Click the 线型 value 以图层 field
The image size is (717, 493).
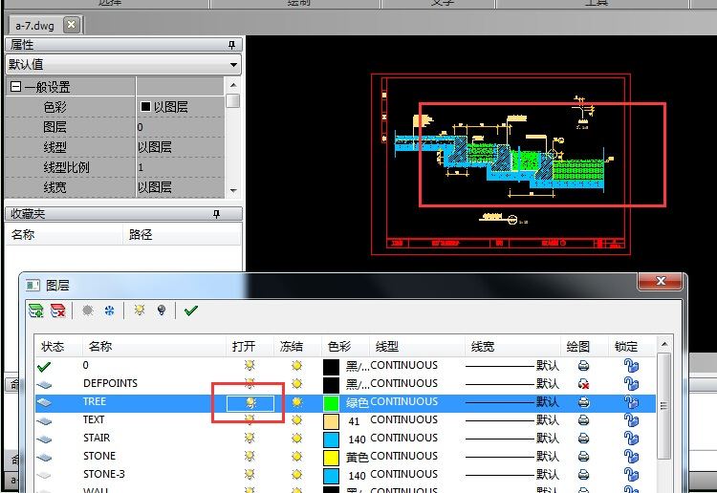180,147
